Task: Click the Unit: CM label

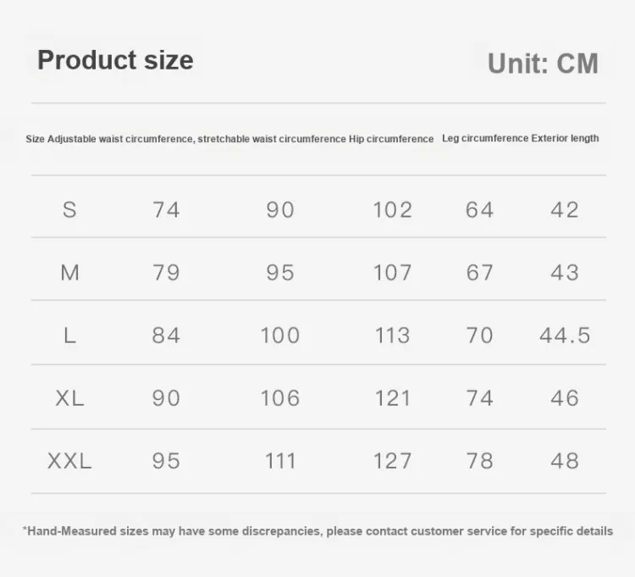Action: [x=543, y=64]
